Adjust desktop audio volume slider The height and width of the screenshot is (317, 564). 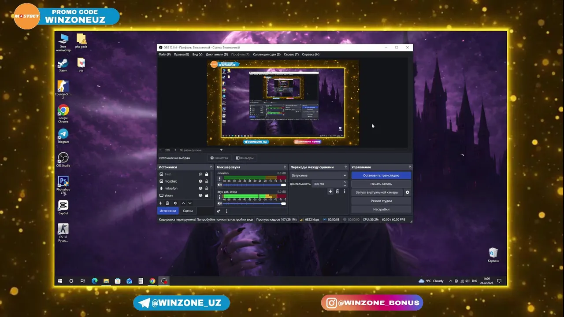pyautogui.click(x=255, y=203)
